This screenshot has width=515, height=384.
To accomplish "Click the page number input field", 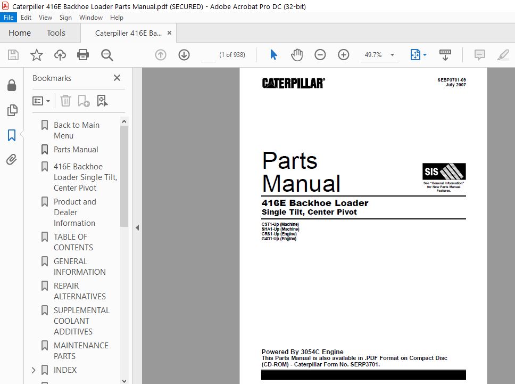I will click(208, 55).
